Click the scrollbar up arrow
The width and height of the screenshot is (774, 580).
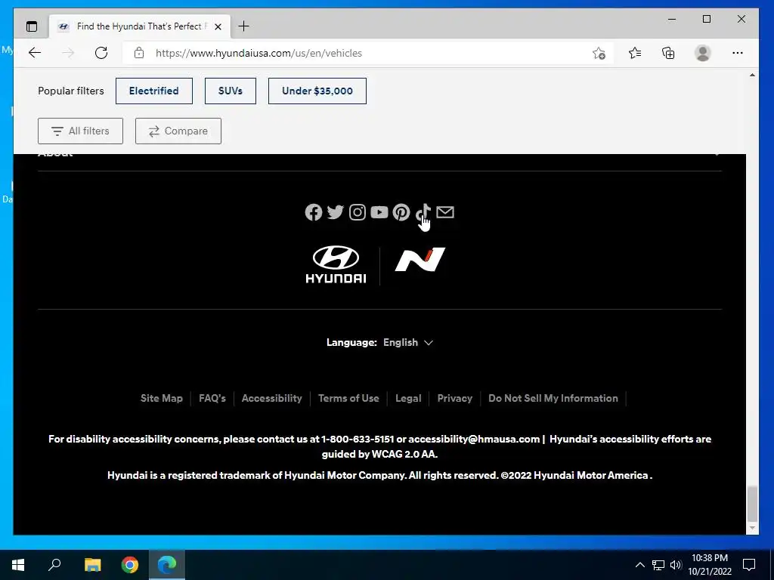[752, 76]
